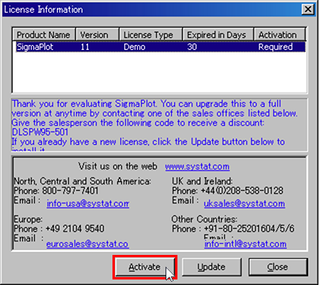Close the License Information dialog via X
The width and height of the screenshot is (320, 285).
[308, 9]
